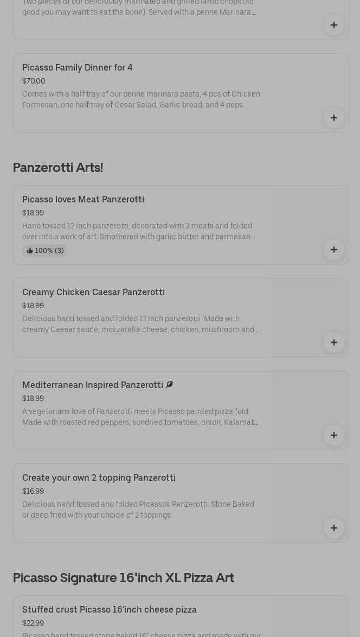
Task: Add the lamb chops item to cart
Action: (334, 25)
